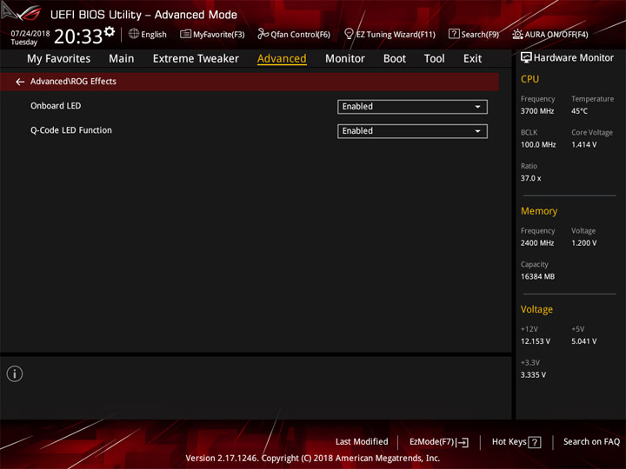Click the 45°C temperature value
This screenshot has height=469, width=626.
tap(579, 111)
